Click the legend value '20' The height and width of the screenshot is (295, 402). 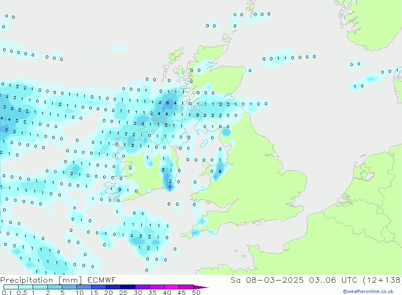point(109,293)
